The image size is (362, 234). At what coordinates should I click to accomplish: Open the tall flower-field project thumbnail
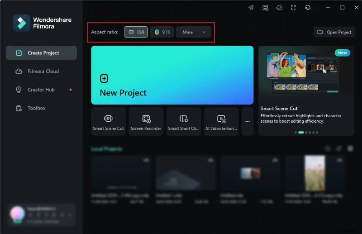[314, 173]
